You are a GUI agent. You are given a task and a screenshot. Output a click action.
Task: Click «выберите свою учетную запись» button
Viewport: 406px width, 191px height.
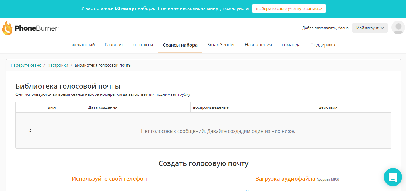coord(289,8)
